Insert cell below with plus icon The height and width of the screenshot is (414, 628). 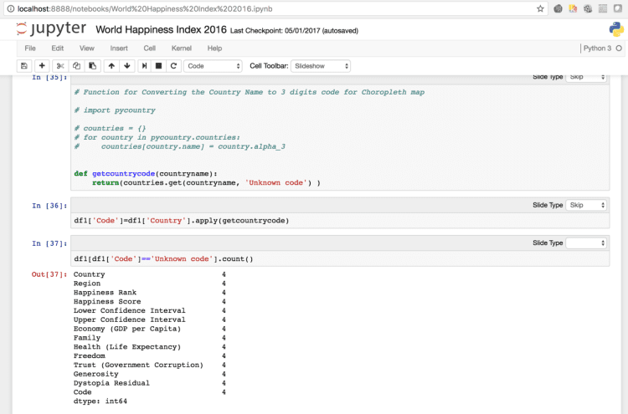(42, 66)
